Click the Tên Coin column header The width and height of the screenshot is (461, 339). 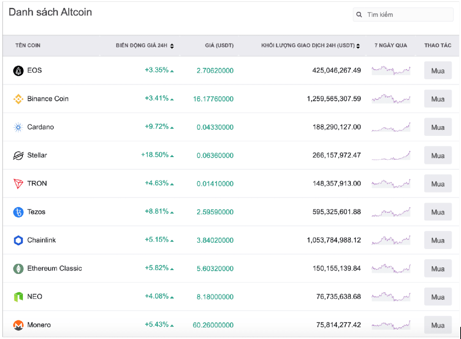(x=28, y=46)
